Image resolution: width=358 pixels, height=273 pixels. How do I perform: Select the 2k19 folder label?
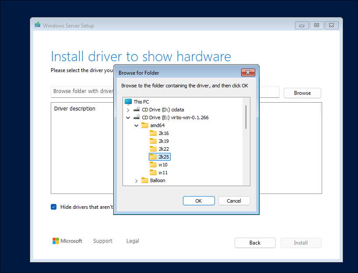pos(164,141)
